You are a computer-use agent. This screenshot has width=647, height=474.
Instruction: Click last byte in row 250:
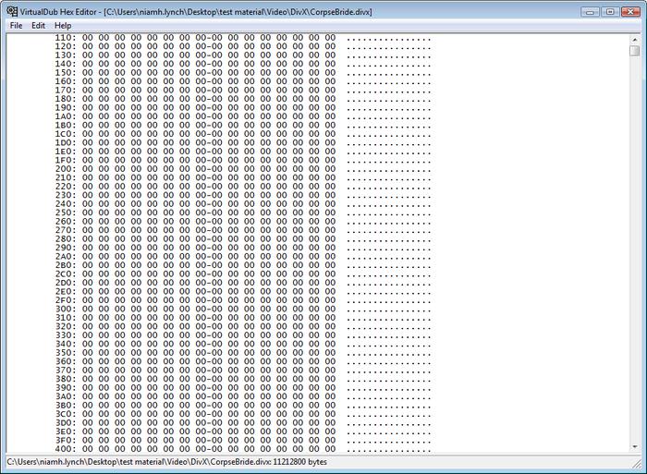coord(330,213)
